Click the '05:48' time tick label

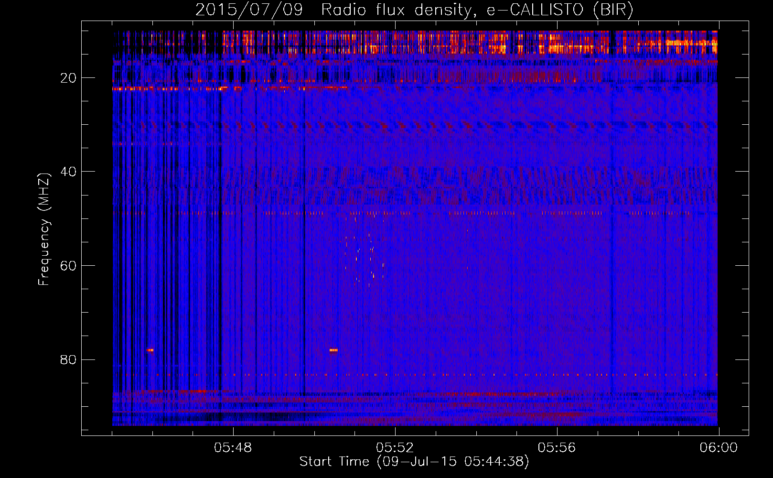(x=233, y=448)
